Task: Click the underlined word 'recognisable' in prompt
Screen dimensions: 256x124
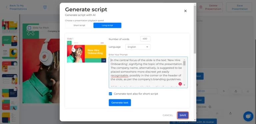Action: [x=120, y=76]
